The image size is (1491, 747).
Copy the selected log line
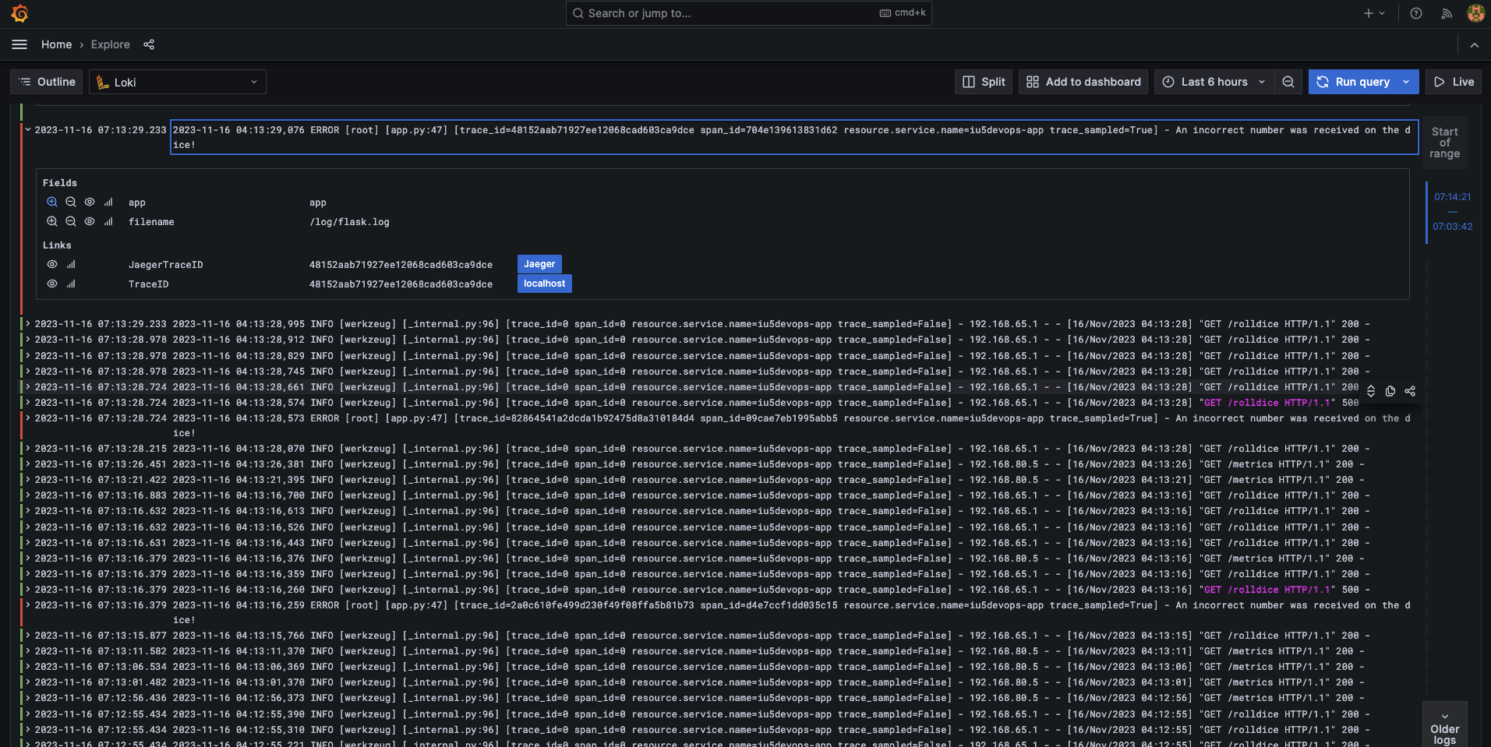click(x=1390, y=391)
